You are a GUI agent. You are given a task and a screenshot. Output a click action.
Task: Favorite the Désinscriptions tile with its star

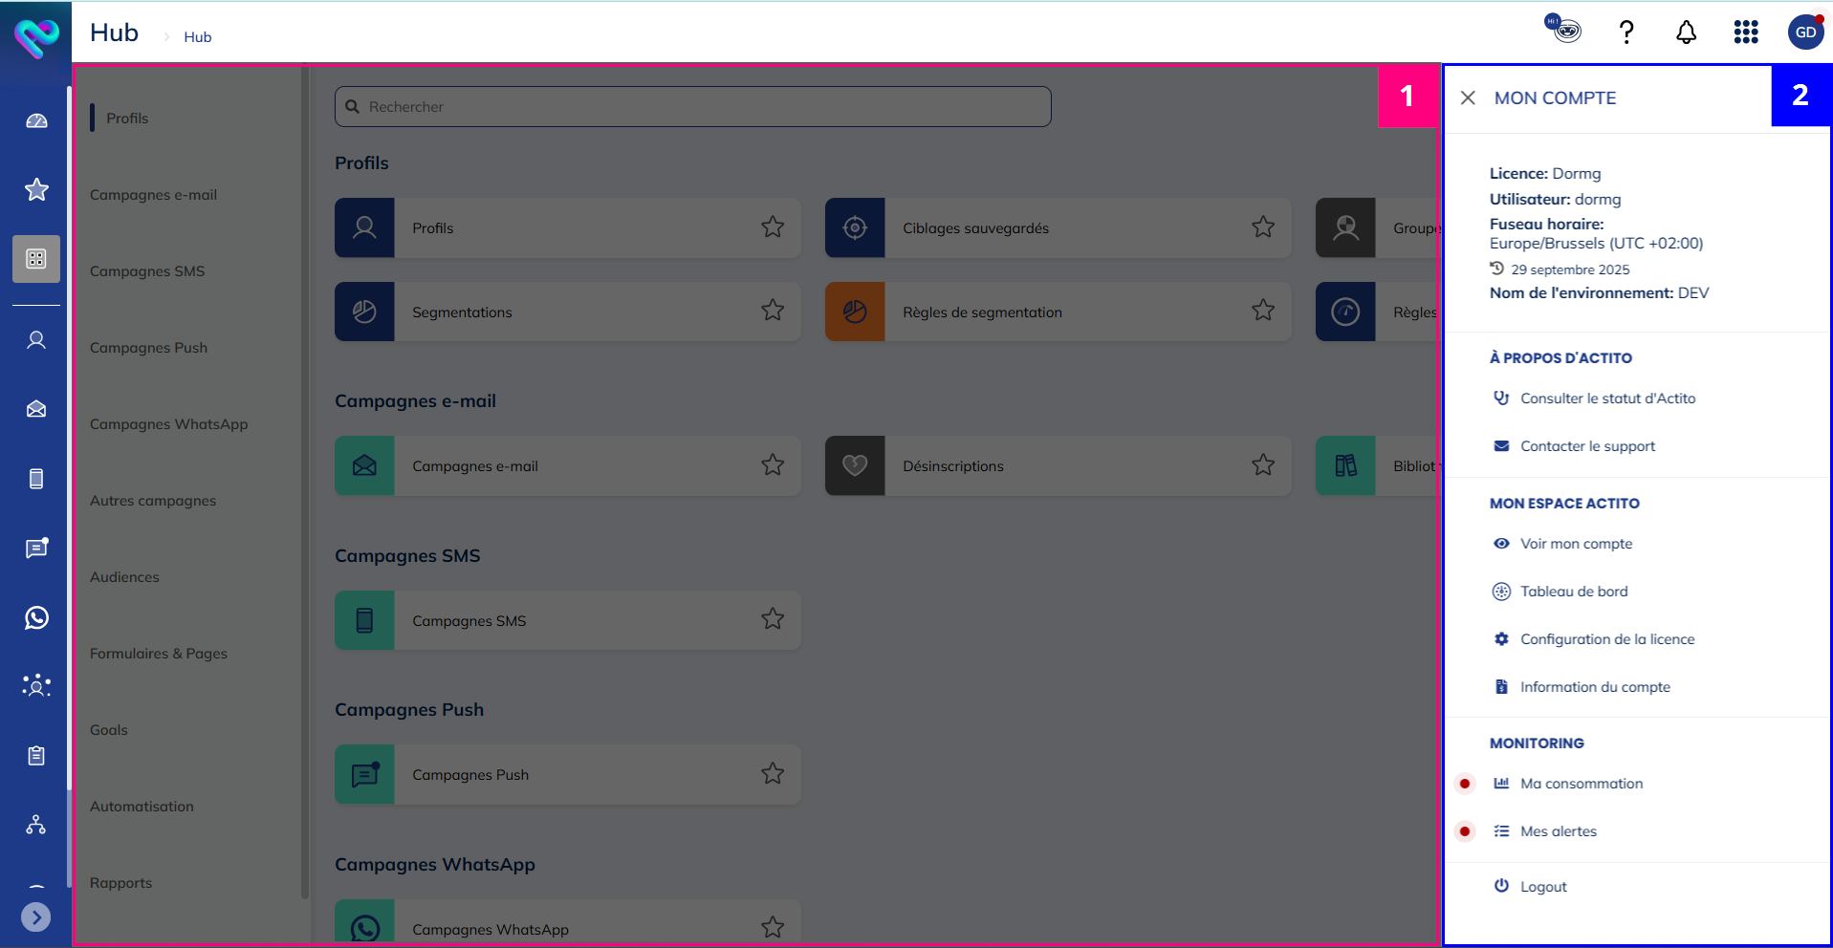coord(1263,465)
